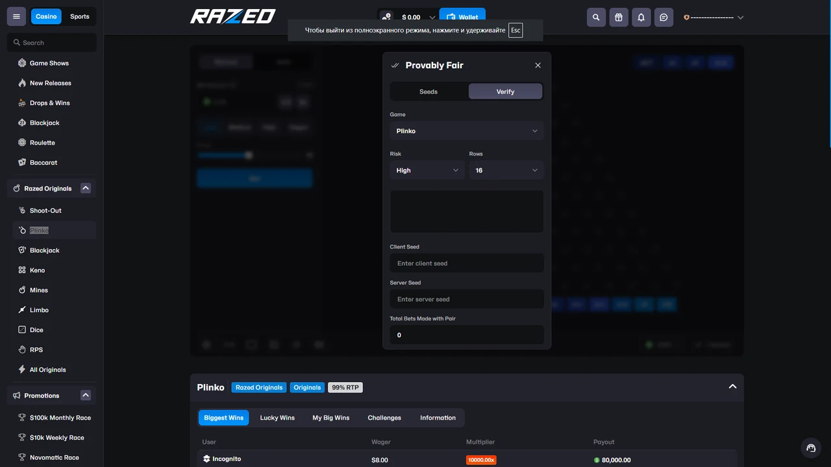Select the Verify tab
Image resolution: width=831 pixels, height=467 pixels.
point(505,91)
